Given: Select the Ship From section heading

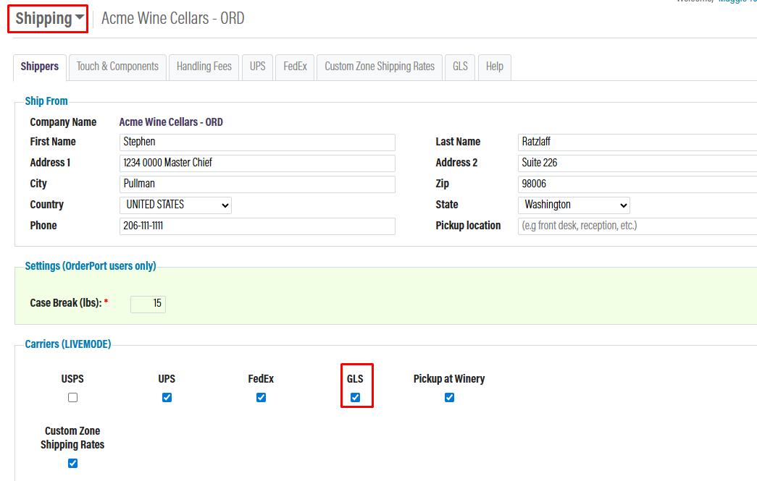Looking at the screenshot, I should tap(46, 101).
